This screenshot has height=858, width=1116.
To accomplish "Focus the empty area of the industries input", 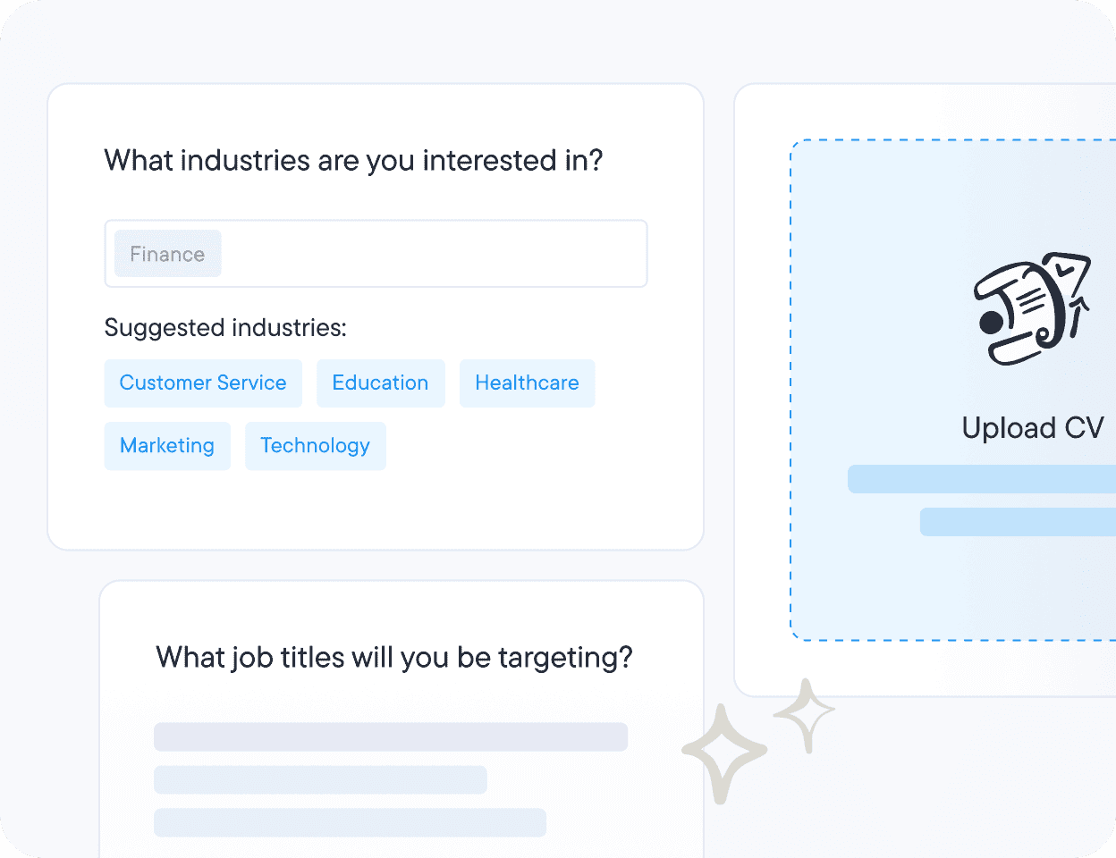I will coord(429,254).
